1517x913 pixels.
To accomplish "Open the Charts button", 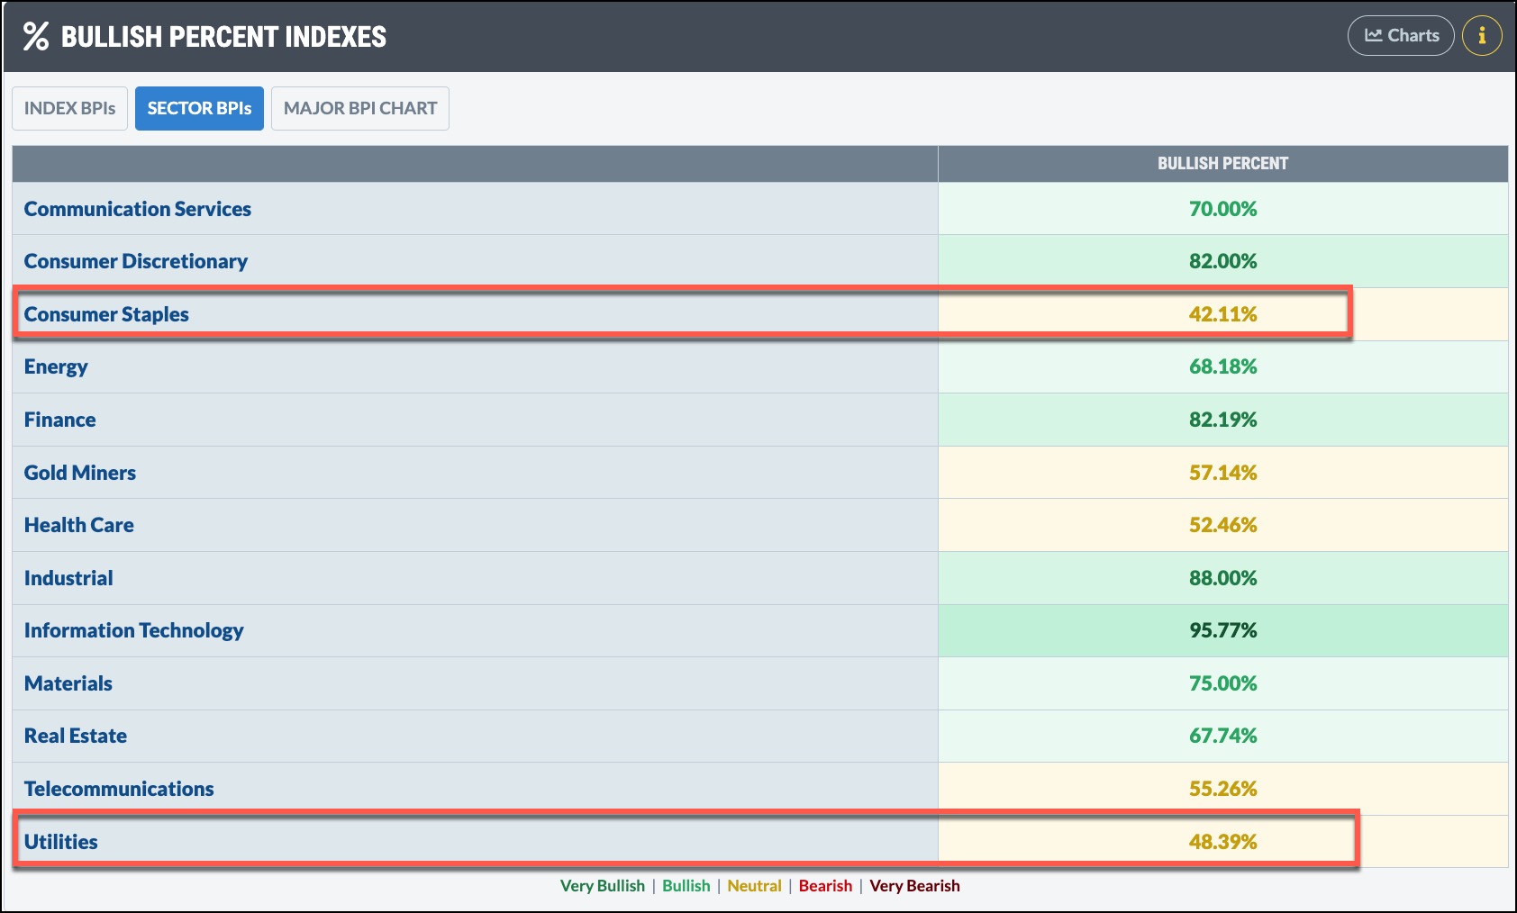I will pyautogui.click(x=1401, y=36).
